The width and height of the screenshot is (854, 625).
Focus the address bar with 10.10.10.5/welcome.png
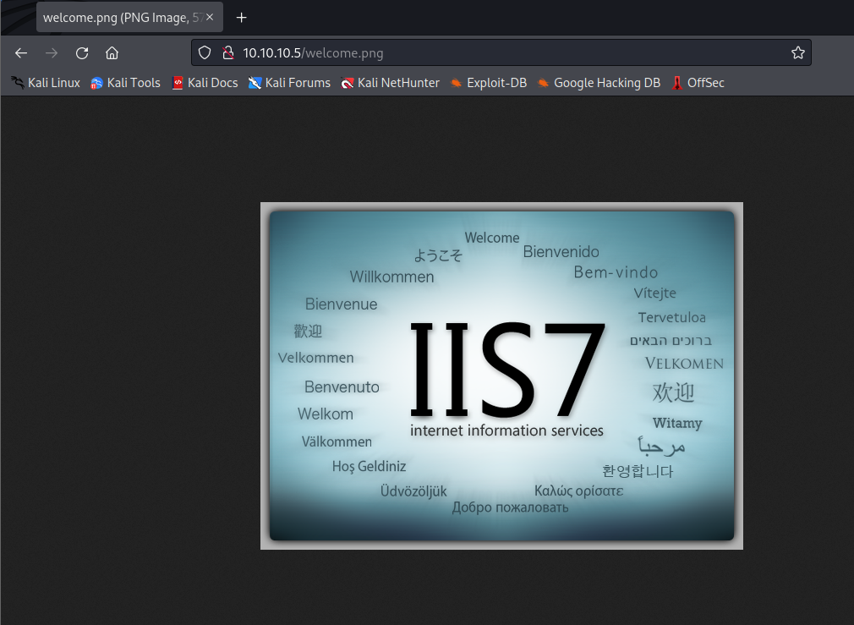501,52
